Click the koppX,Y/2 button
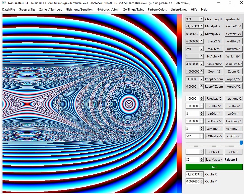The width and height of the screenshot is (244, 194). coord(233,86)
